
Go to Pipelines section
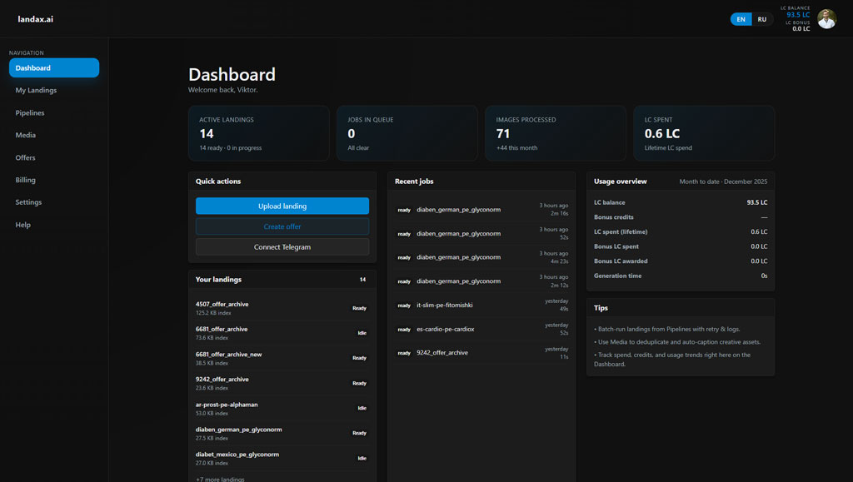pos(30,112)
